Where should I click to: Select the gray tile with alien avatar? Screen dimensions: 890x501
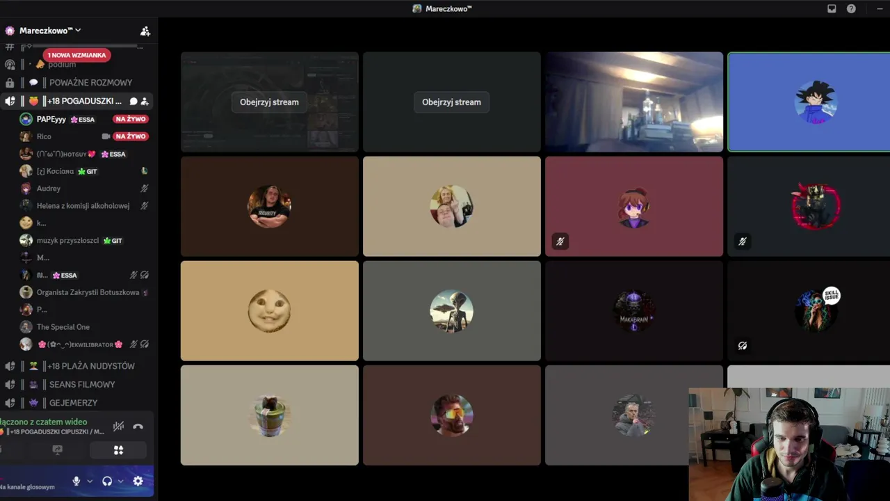452,310
